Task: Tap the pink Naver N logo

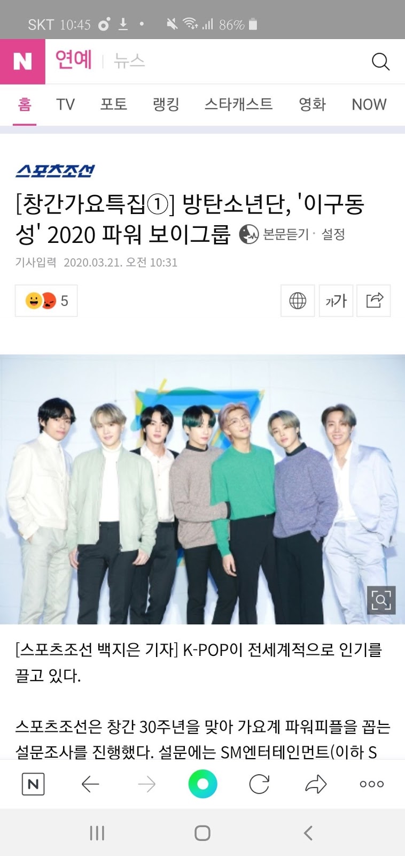Action: [22, 62]
